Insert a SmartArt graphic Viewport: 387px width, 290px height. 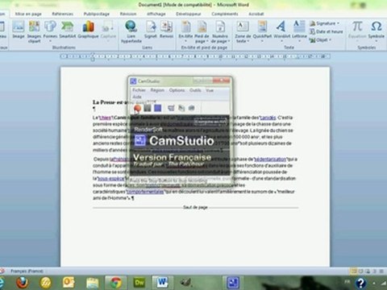(68, 30)
